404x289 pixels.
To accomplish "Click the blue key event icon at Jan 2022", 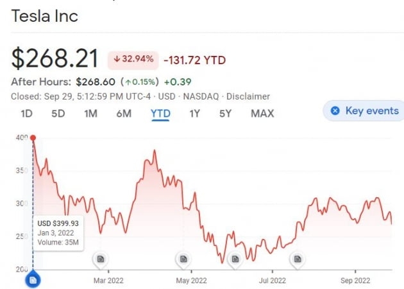I will pos(33,280).
